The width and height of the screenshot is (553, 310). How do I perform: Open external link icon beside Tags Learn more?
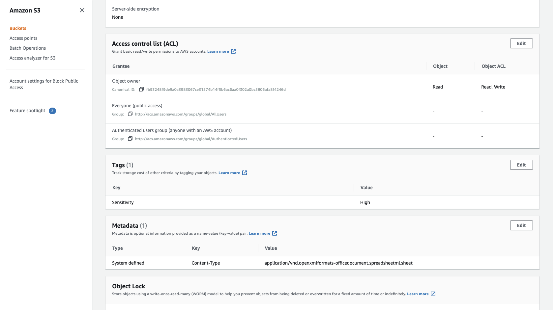245,173
